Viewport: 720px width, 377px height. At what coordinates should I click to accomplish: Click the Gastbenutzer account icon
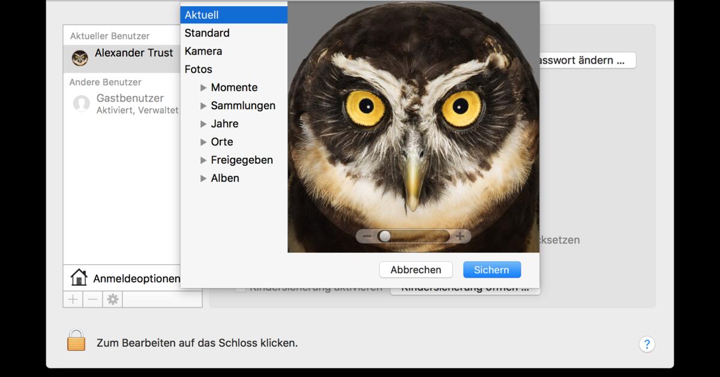81,104
